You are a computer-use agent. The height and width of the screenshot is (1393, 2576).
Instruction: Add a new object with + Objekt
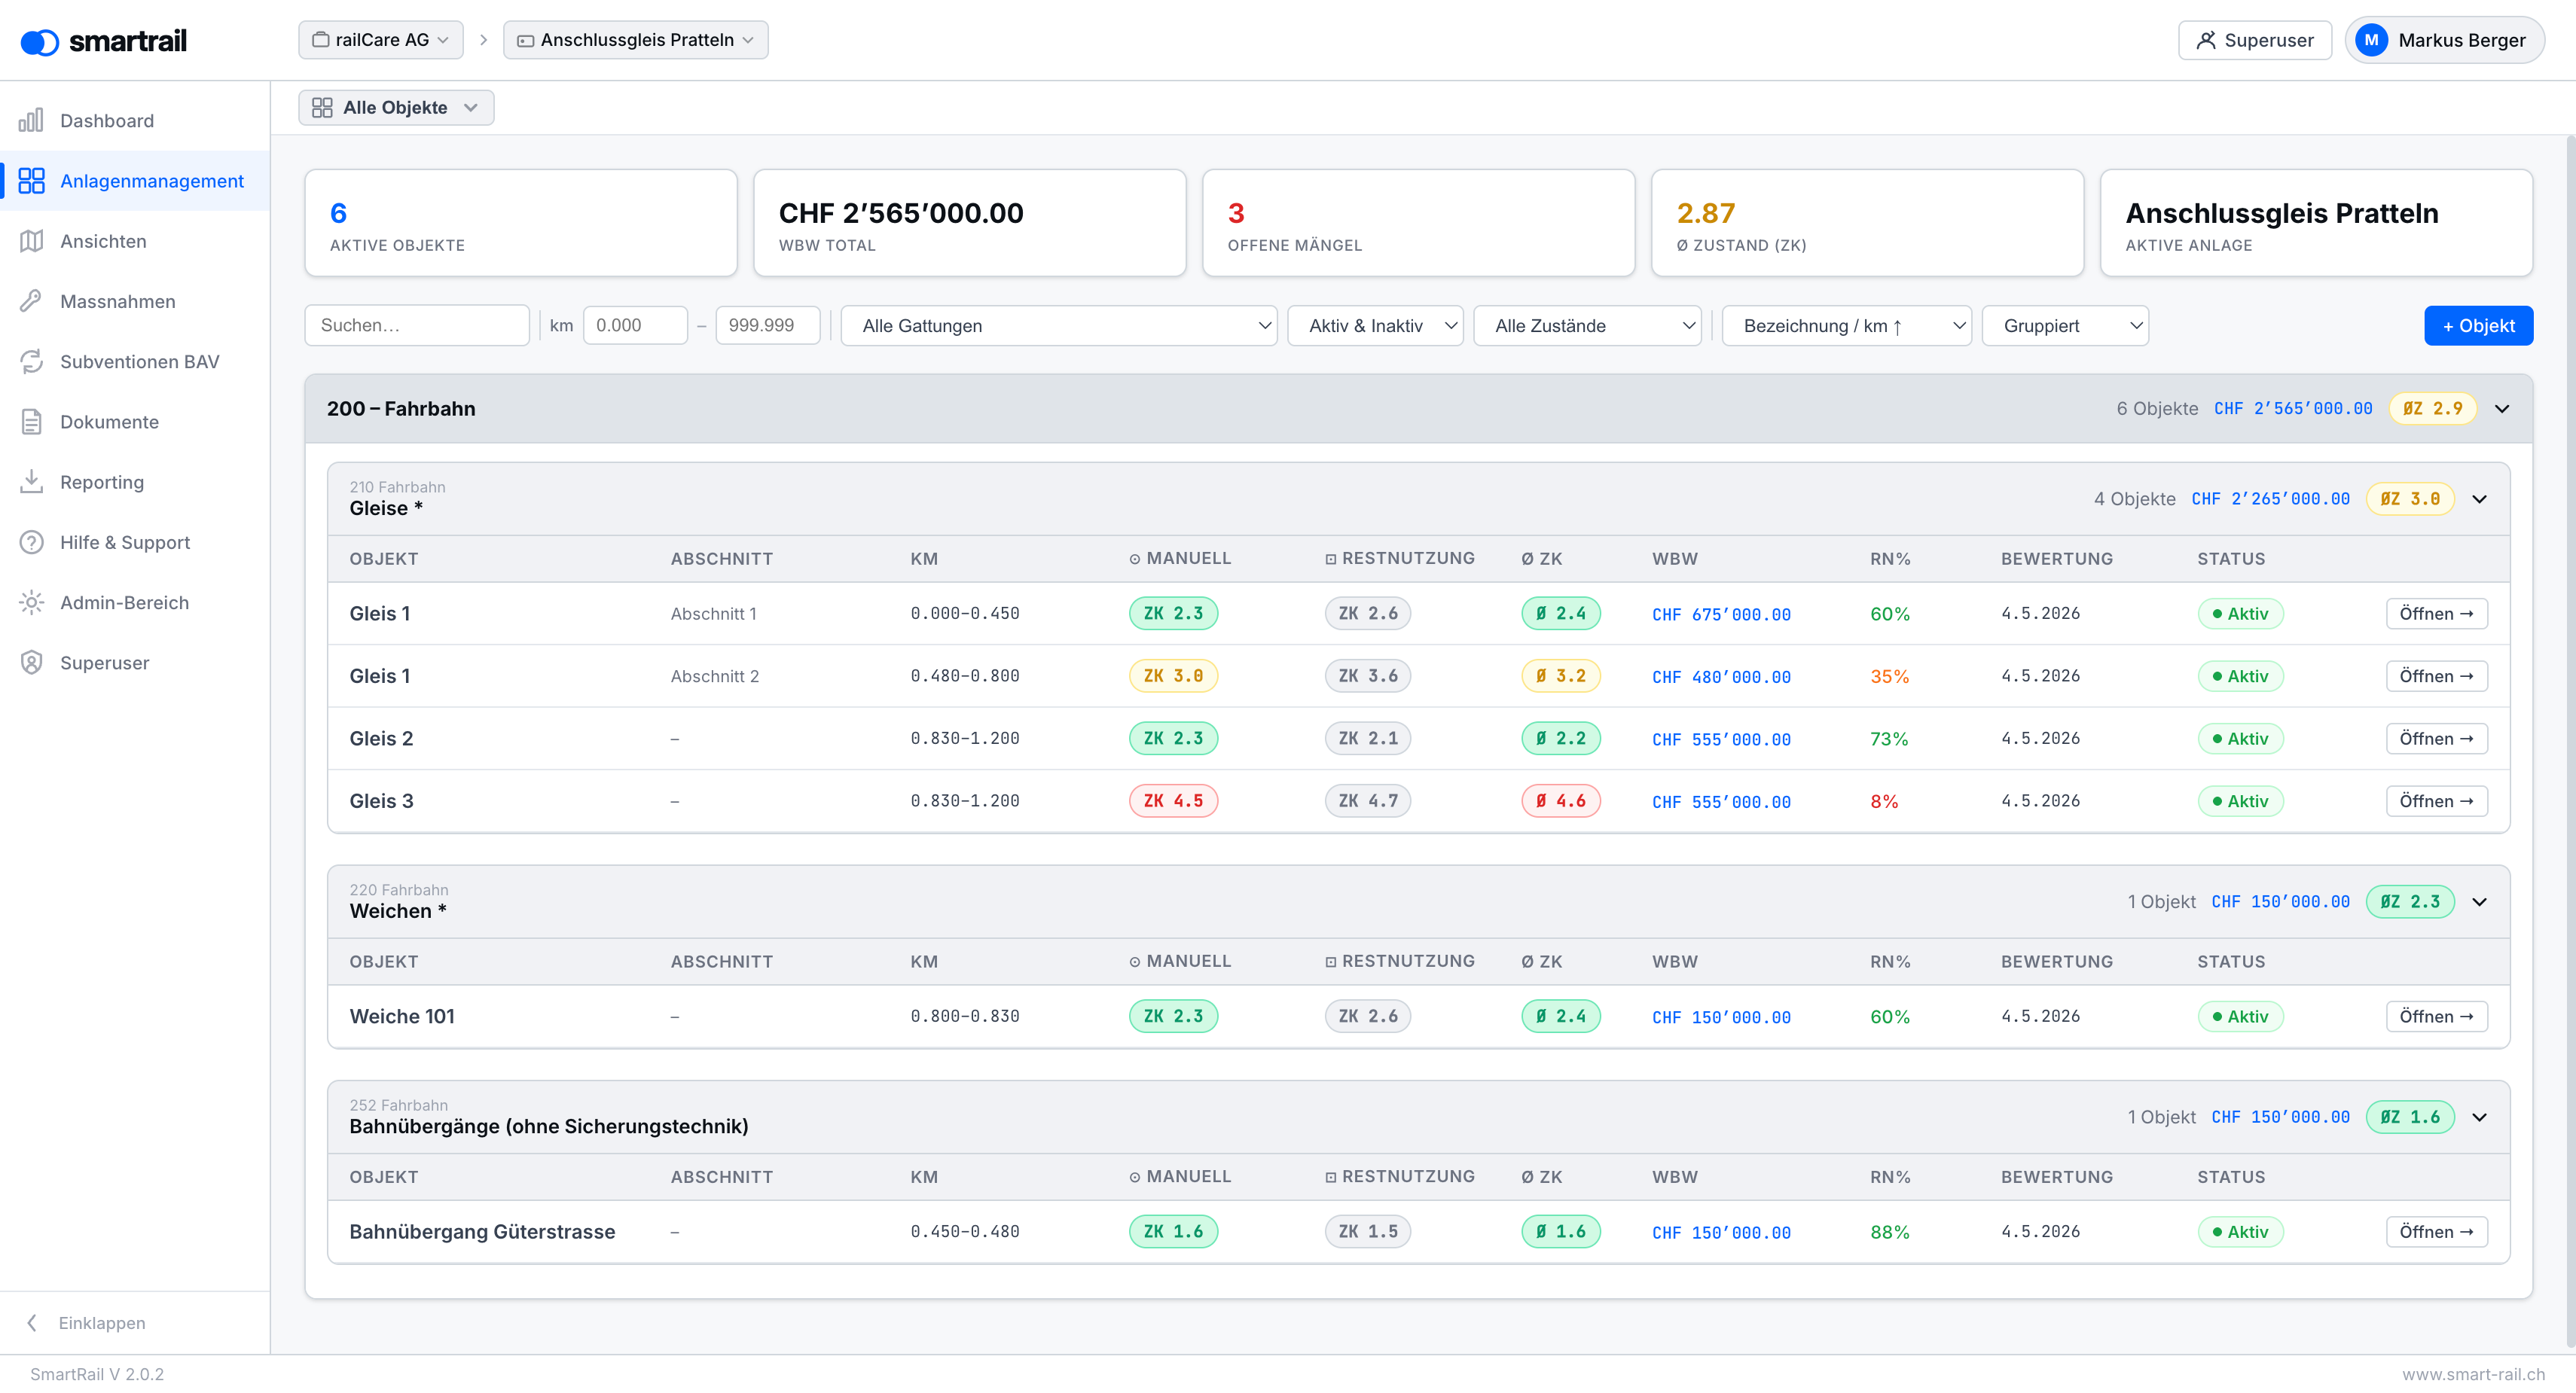click(2478, 326)
